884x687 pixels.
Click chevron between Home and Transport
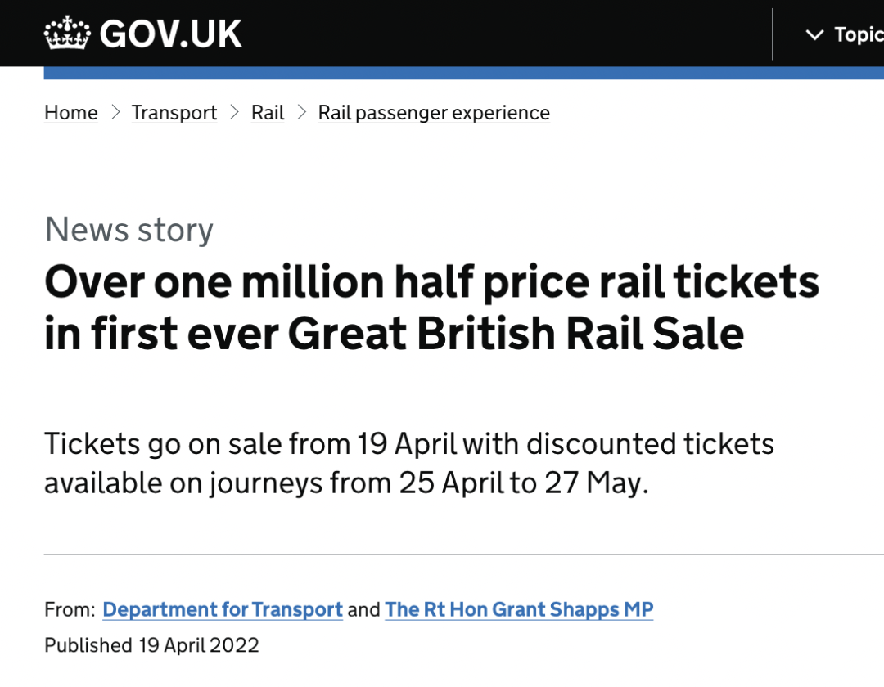coord(115,111)
